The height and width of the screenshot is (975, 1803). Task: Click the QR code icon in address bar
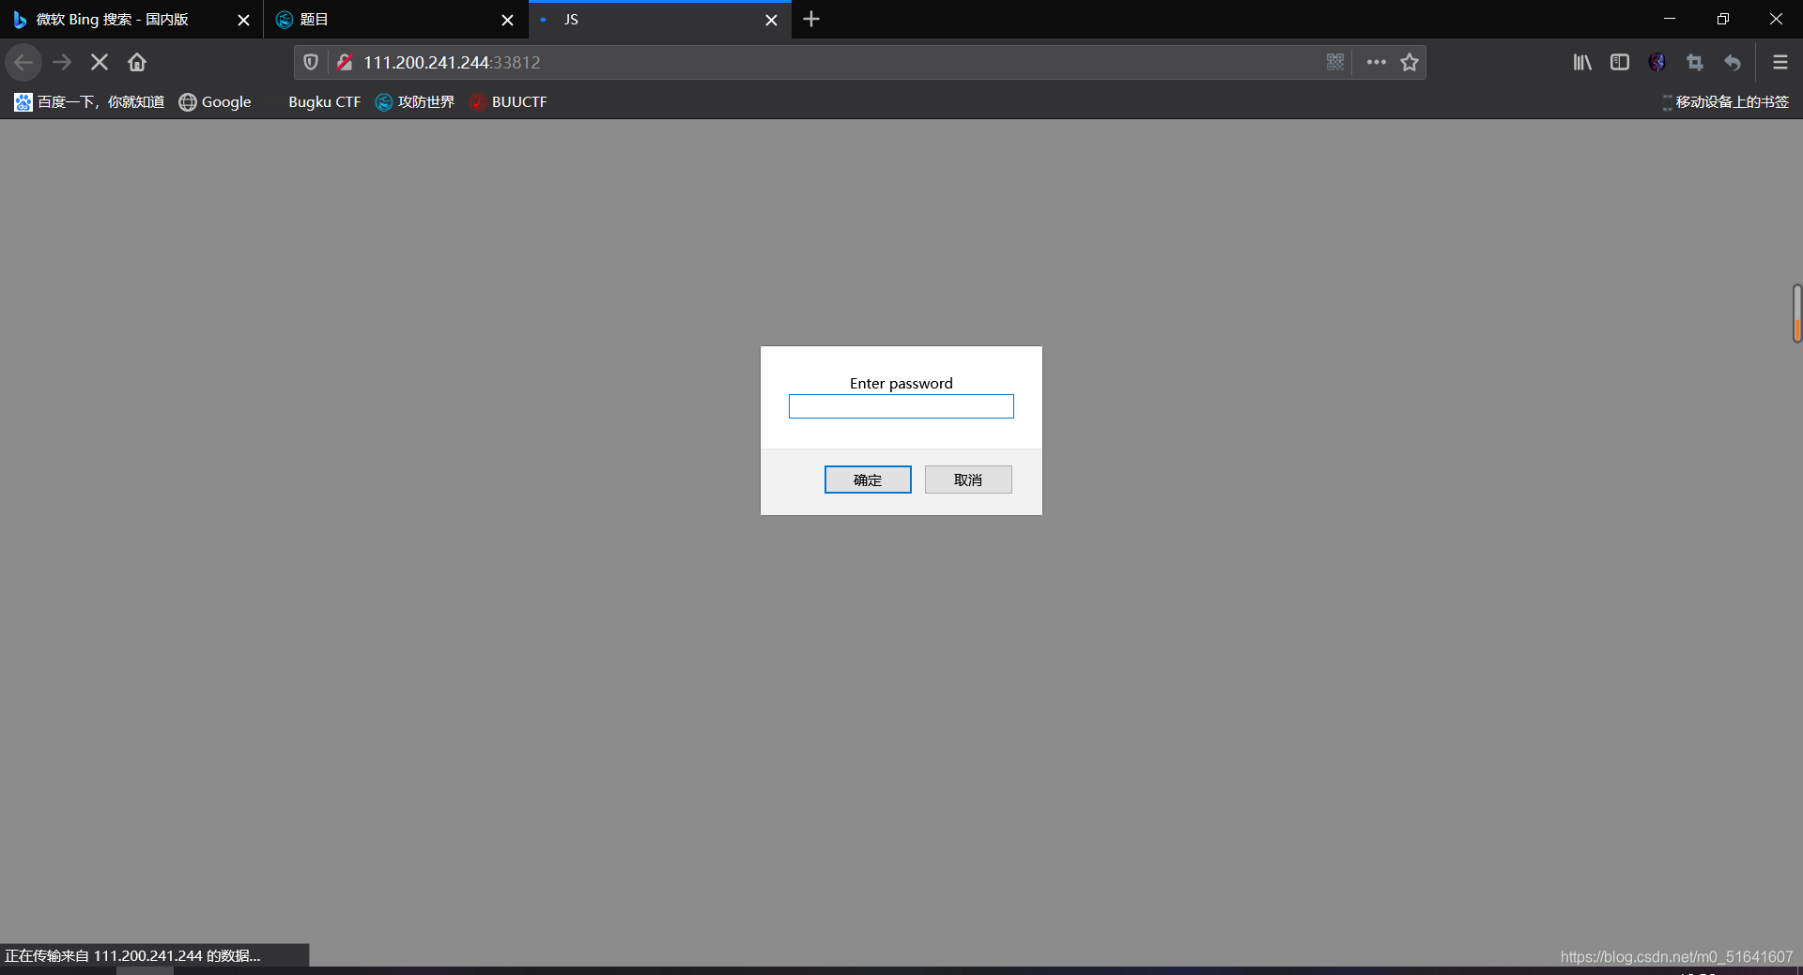coord(1335,62)
